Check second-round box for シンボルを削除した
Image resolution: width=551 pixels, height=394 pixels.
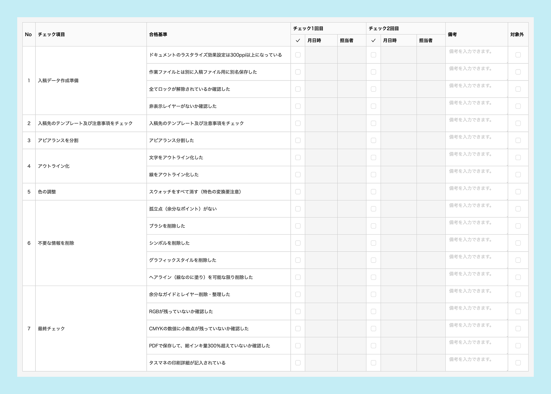pos(373,243)
